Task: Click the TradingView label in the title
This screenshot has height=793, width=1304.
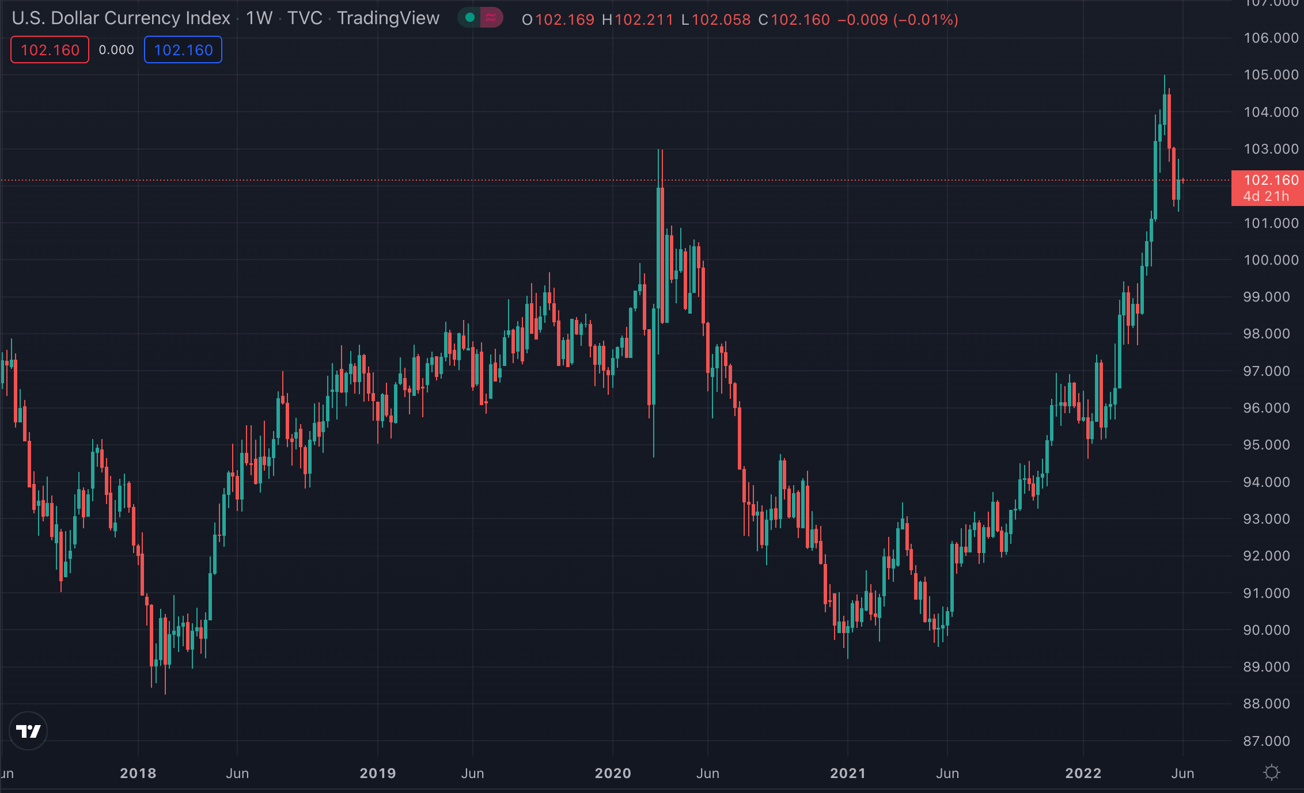Action: (388, 18)
